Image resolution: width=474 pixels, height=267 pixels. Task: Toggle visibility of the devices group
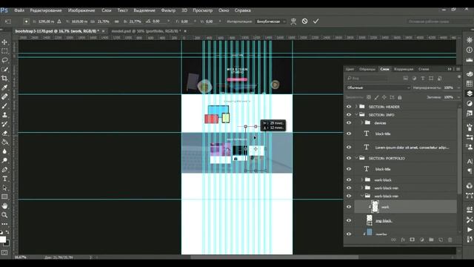click(349, 123)
